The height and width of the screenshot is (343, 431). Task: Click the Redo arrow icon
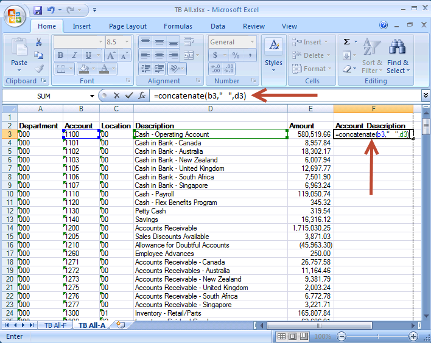(71, 10)
